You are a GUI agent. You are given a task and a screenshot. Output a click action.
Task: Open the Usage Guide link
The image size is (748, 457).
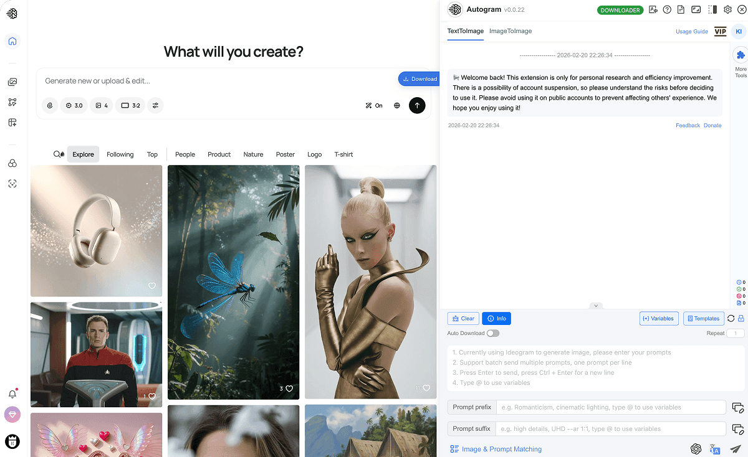click(691, 31)
